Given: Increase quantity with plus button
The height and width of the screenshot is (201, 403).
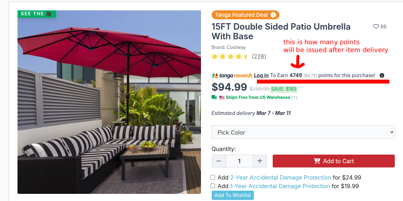Looking at the screenshot, I should 260,161.
